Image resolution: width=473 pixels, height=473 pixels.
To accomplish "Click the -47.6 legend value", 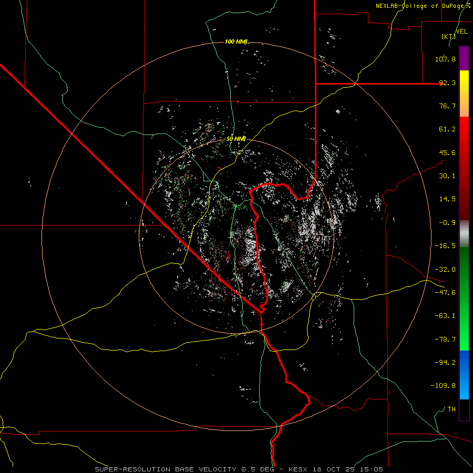I will click(445, 293).
